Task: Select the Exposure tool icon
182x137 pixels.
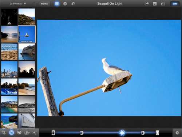Action: pyautogui.click(x=12, y=133)
